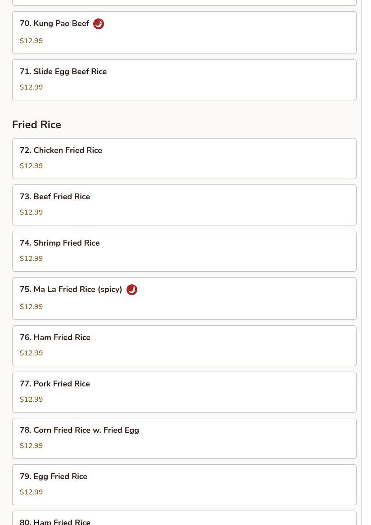Click price of Pork Fried Rice

tap(31, 399)
